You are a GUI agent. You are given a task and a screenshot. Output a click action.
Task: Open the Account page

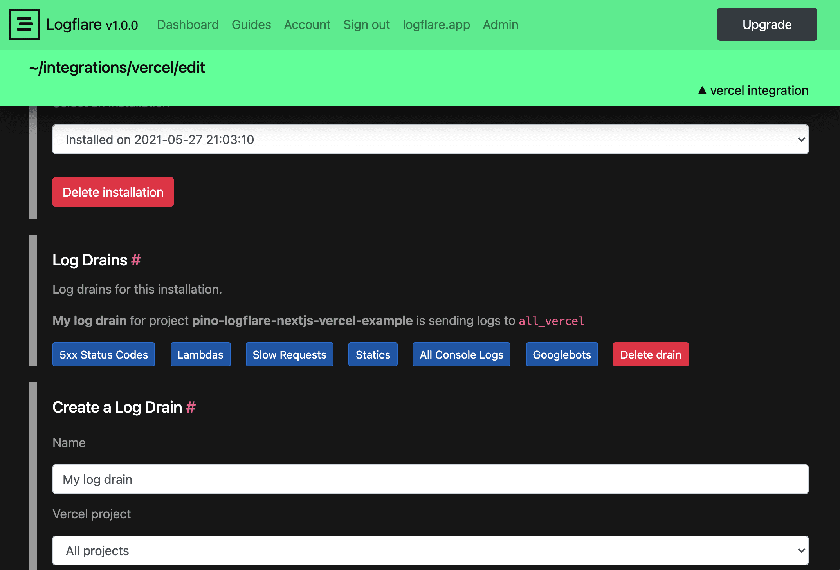[307, 25]
